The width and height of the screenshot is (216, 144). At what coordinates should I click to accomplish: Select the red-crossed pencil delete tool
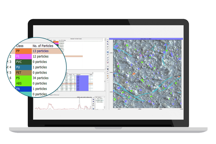(x=108, y=62)
